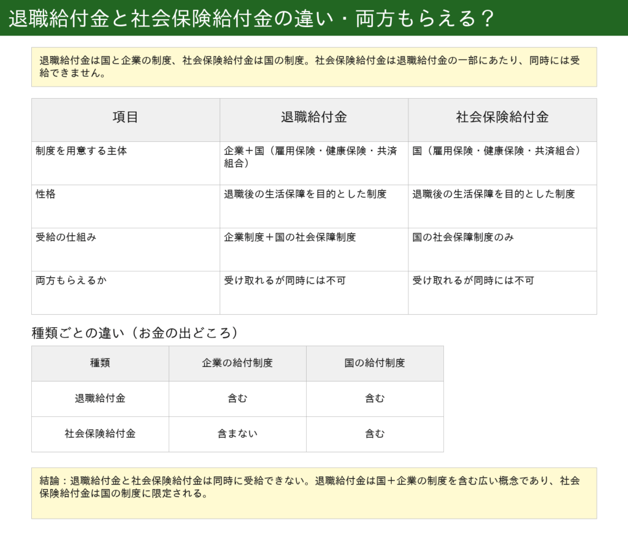Viewport: 628px width, 550px height.
Task: Click the 社会保険給付金 column header
Action: 502,119
